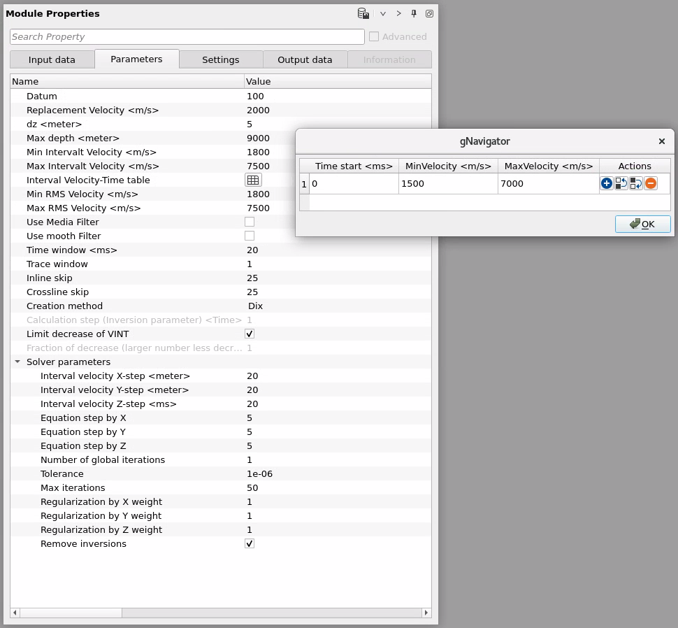Click the down chevron in panel header

[382, 14]
